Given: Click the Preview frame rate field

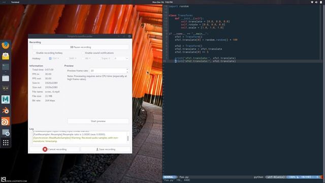Looking at the screenshot, I should pos(108,71).
